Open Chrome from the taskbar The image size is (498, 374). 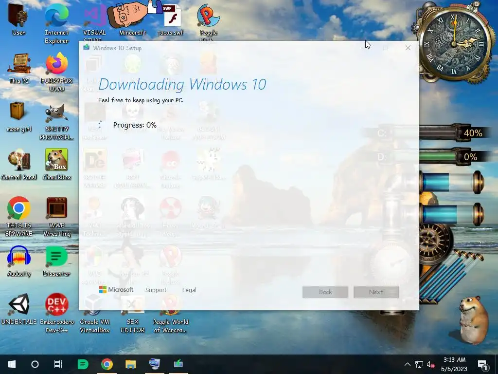tap(107, 364)
